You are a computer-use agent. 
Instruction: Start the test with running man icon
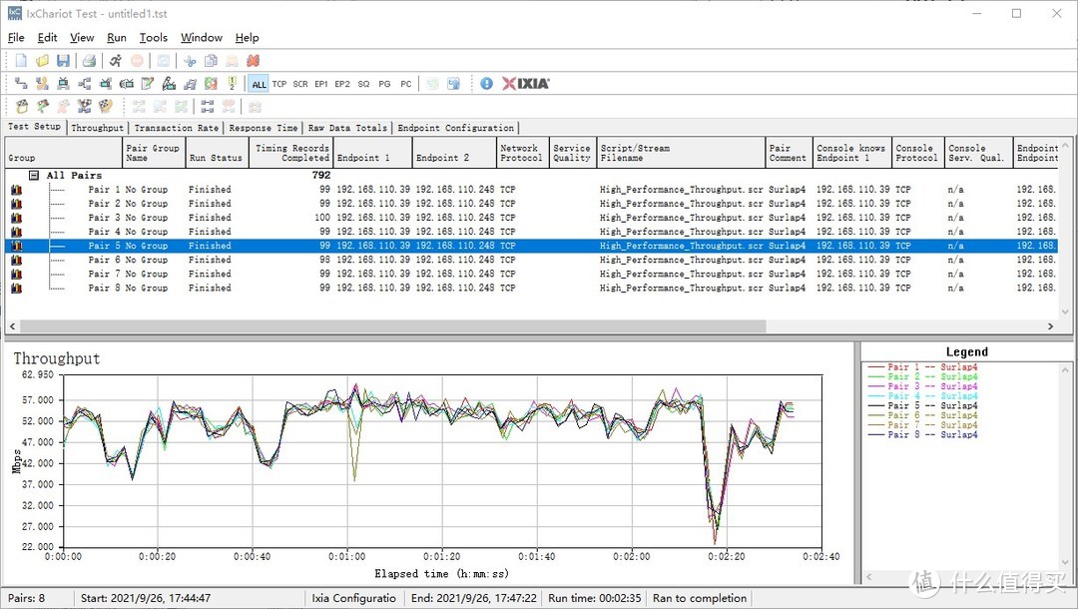tap(116, 61)
